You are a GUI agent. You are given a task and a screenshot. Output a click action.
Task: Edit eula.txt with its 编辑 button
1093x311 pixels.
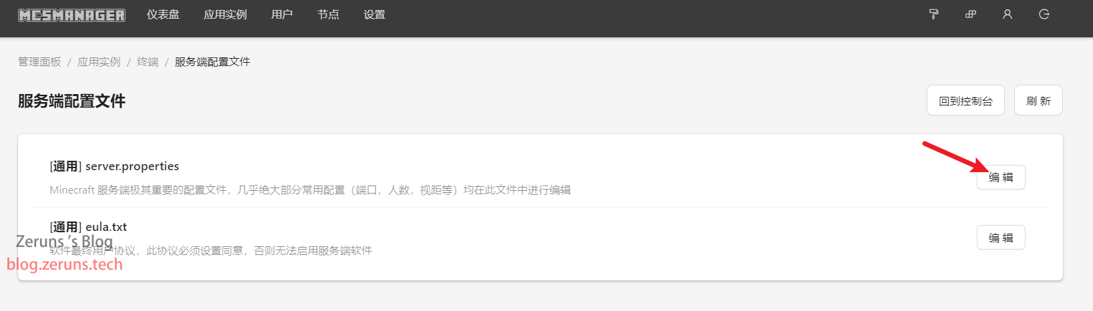click(x=1001, y=238)
